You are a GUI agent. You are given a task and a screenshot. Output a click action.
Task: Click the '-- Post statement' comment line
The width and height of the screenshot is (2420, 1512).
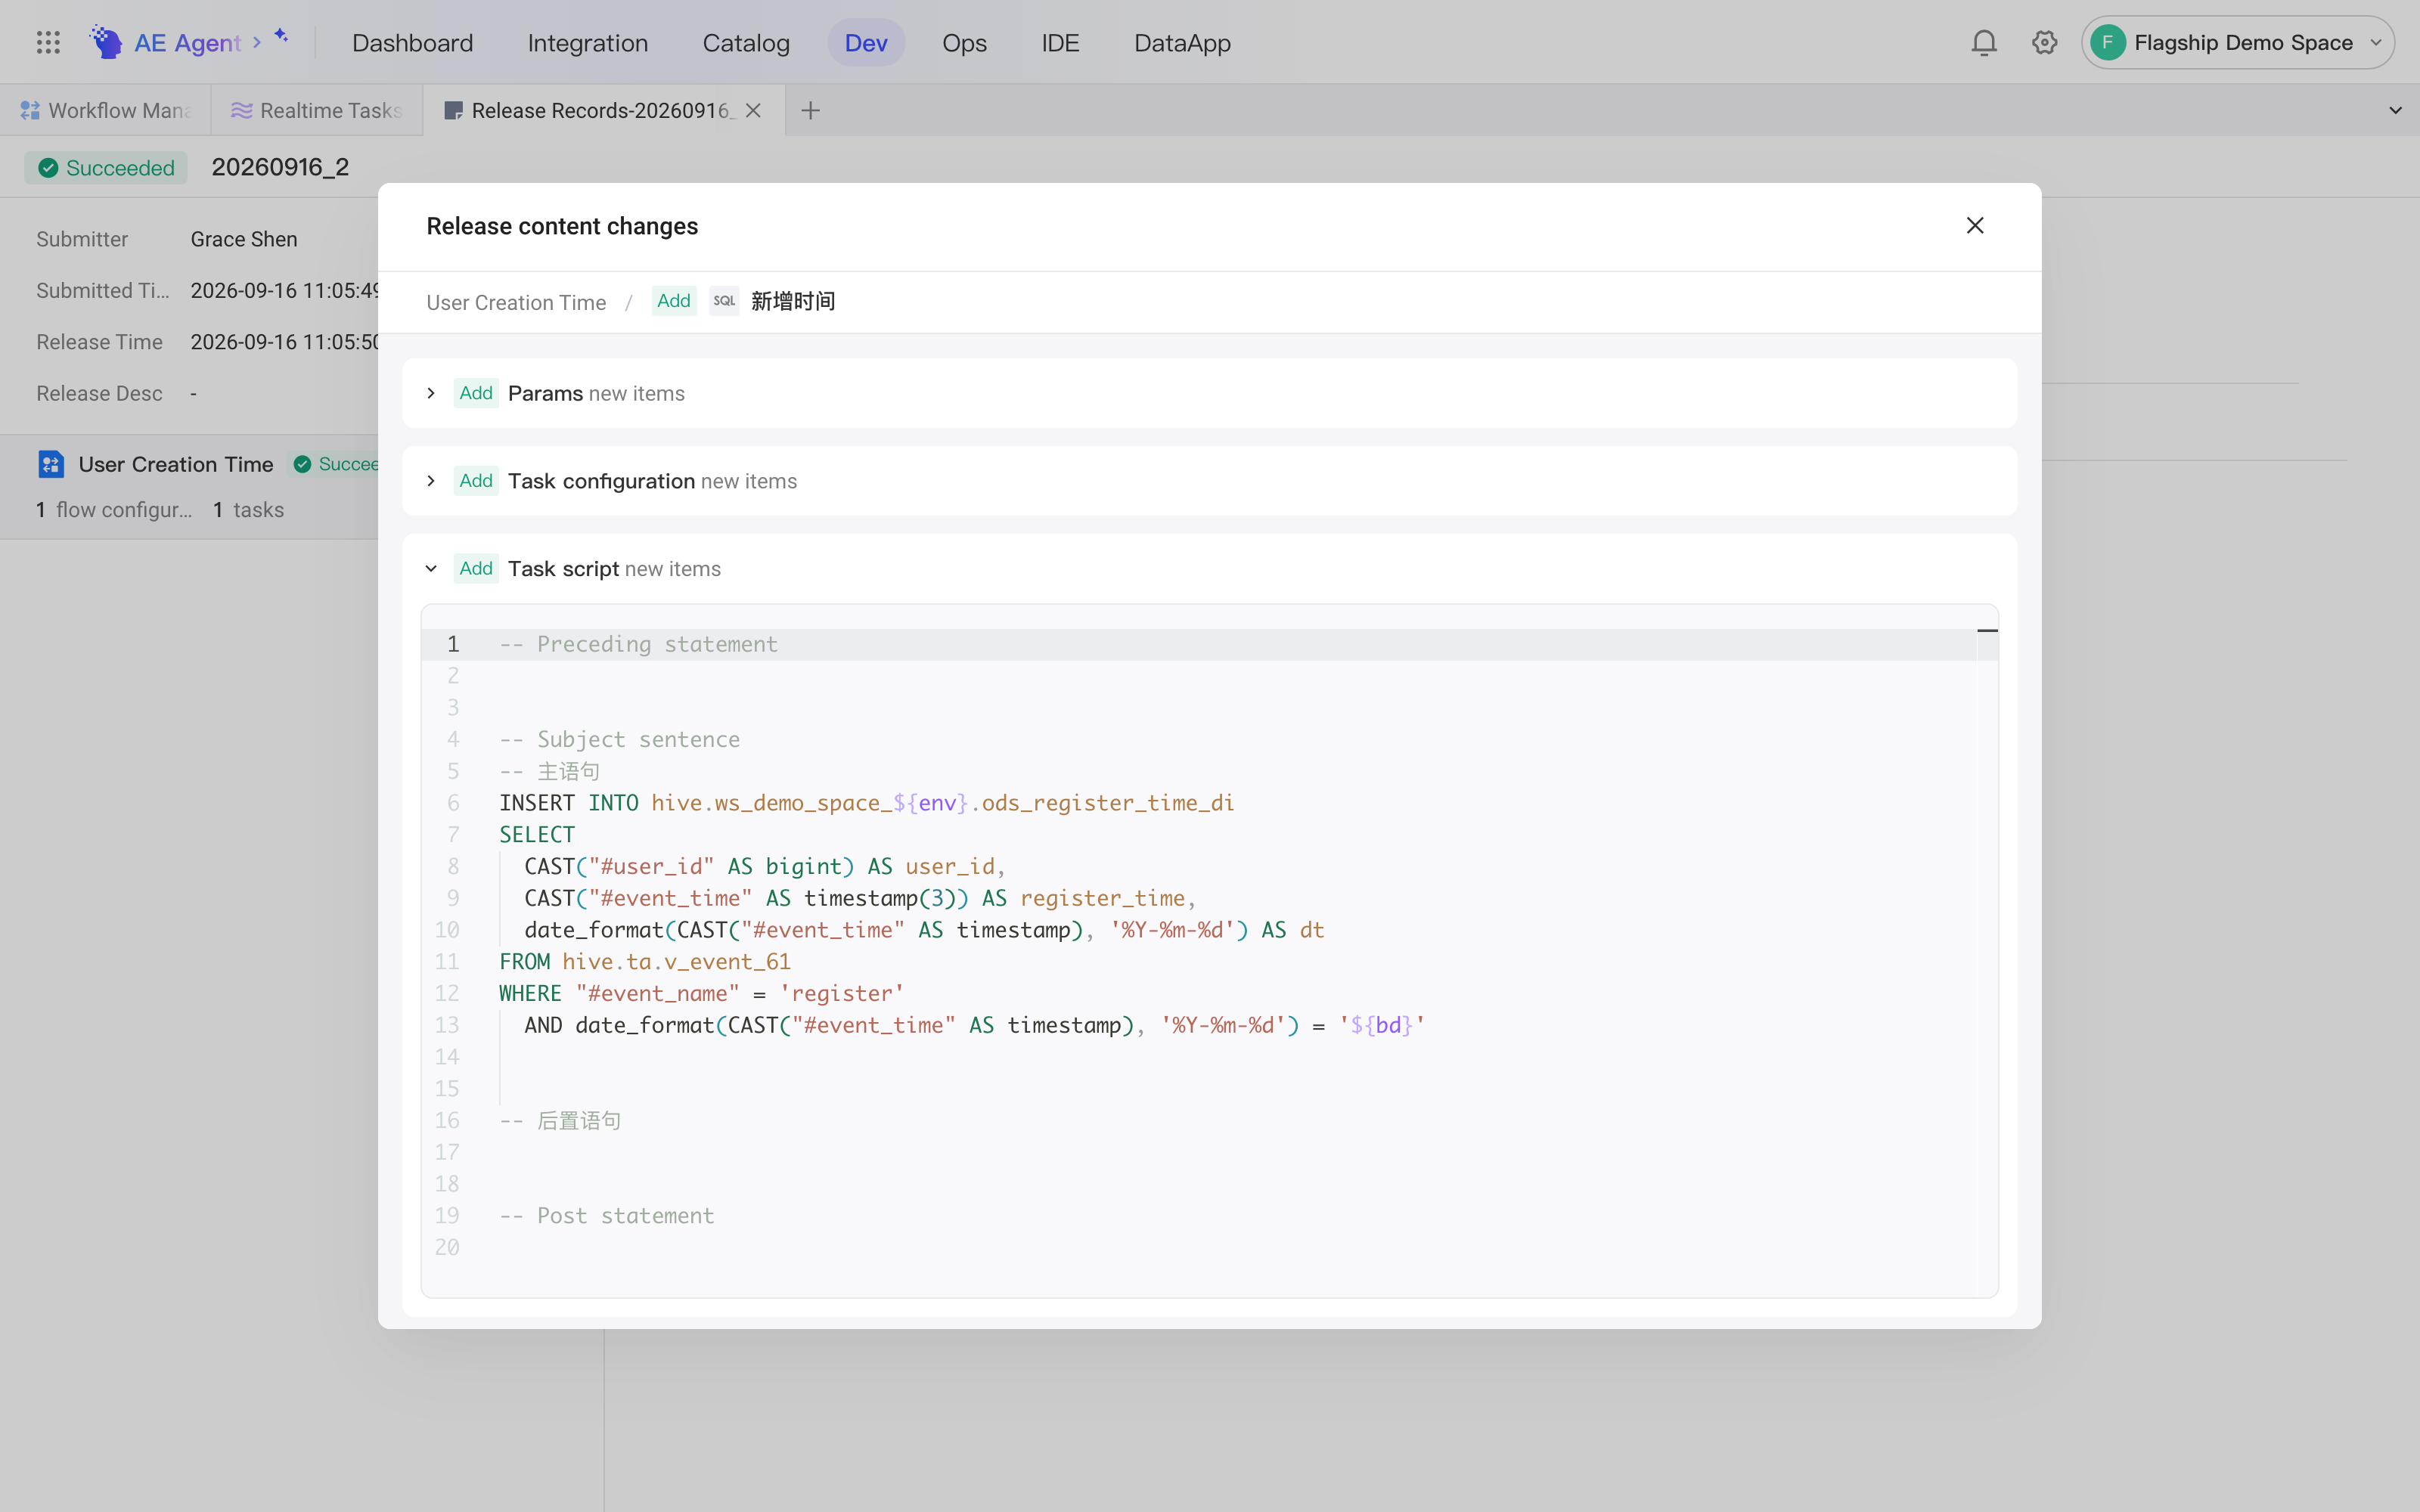(x=607, y=1216)
